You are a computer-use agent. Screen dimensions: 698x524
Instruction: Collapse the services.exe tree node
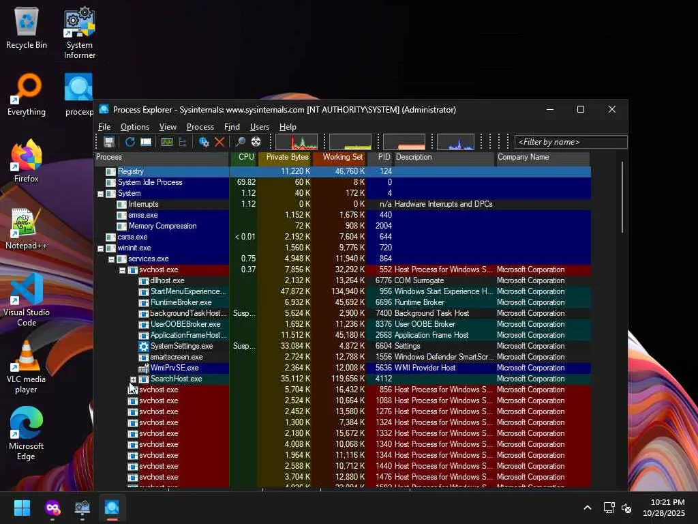coord(111,259)
